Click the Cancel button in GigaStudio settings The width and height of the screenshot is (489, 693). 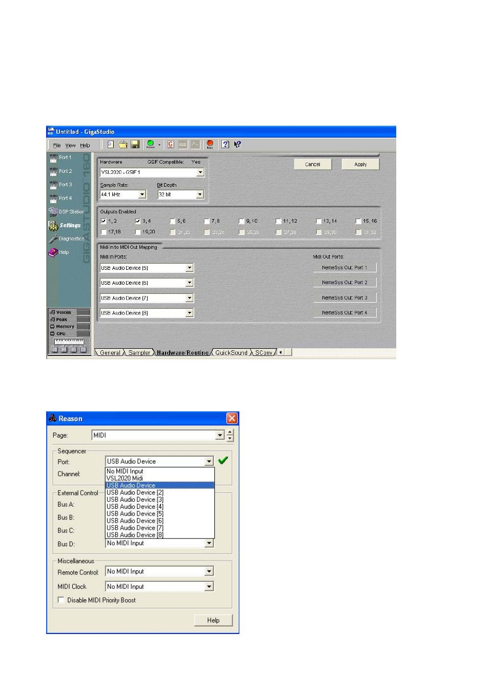click(313, 164)
